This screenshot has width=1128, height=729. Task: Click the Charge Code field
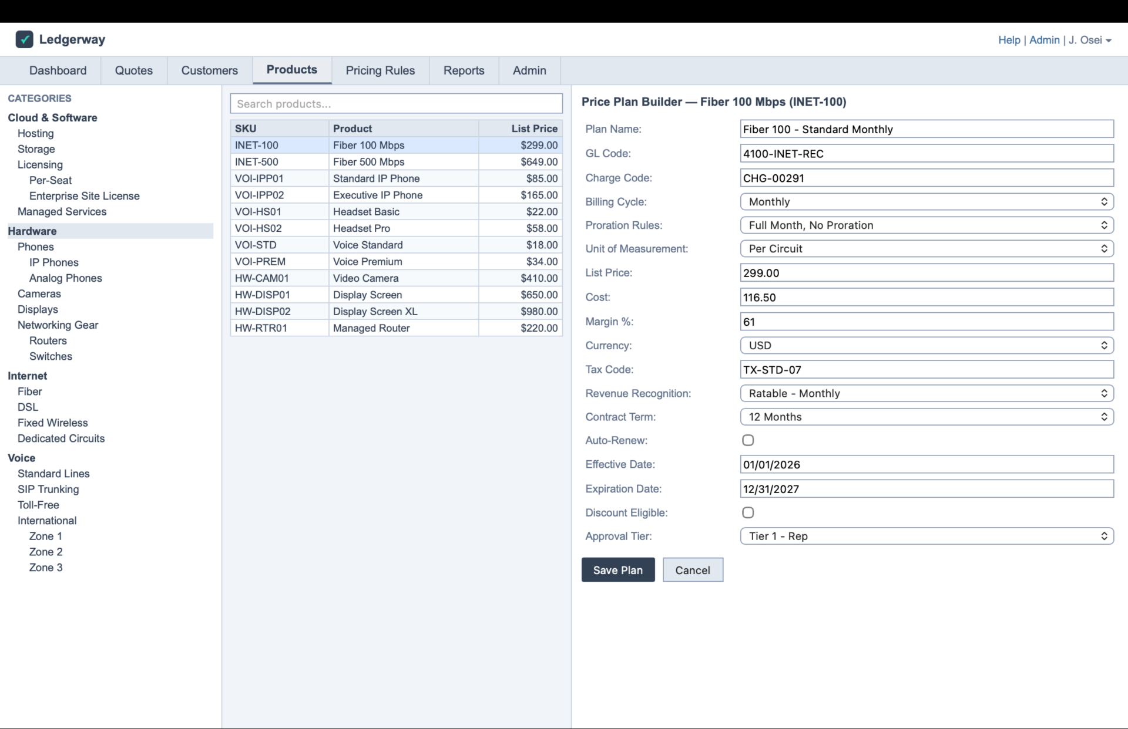click(x=926, y=178)
